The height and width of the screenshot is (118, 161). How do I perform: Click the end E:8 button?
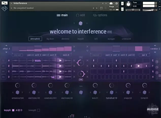coord(109,55)
